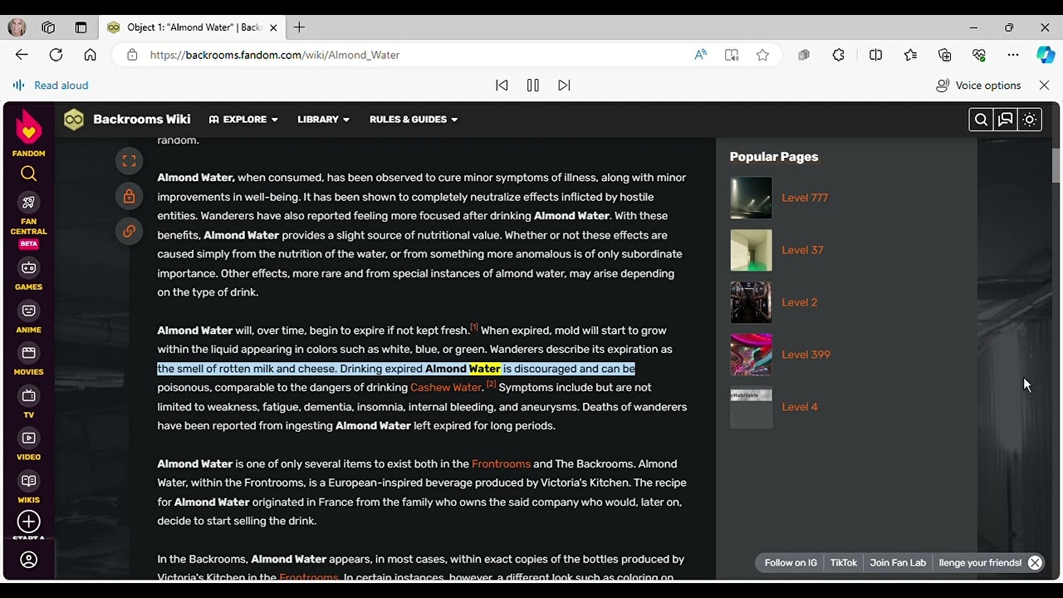Refresh the page
Screen dimensions: 1063x598
(x=56, y=55)
